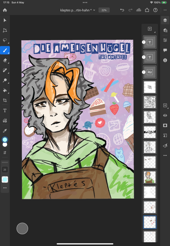
Task: Select the colored character portrait layer
Action: [150, 177]
